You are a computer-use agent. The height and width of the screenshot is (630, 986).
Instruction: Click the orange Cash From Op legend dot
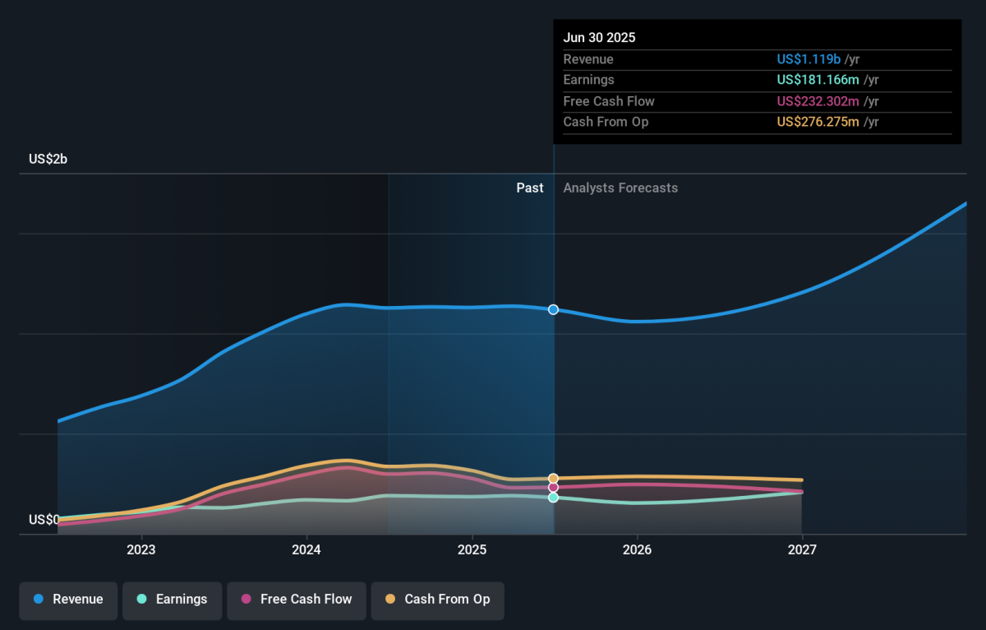[x=390, y=599]
